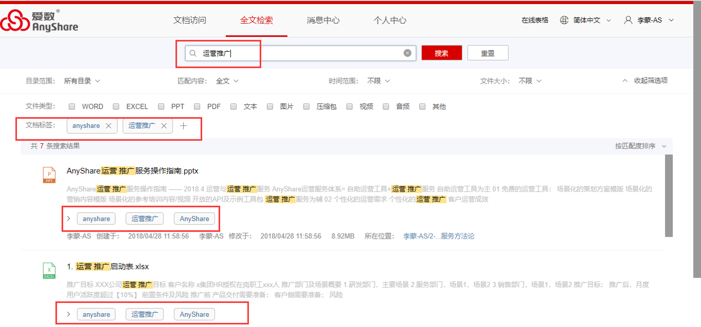Image resolution: width=701 pixels, height=327 pixels.
Task: Click 运营推广 tag under pptx result
Action: click(x=145, y=219)
